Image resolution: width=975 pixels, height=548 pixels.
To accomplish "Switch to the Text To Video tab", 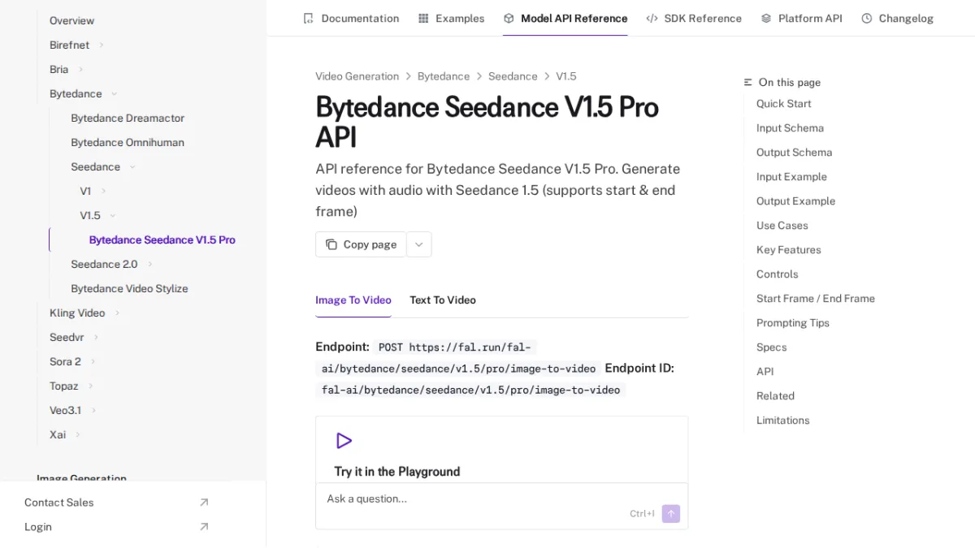I will click(x=443, y=300).
